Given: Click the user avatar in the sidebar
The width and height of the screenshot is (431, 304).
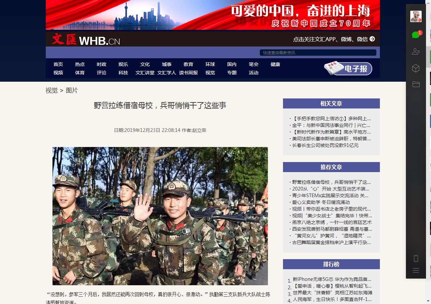Looking at the screenshot, I should pyautogui.click(x=416, y=16).
